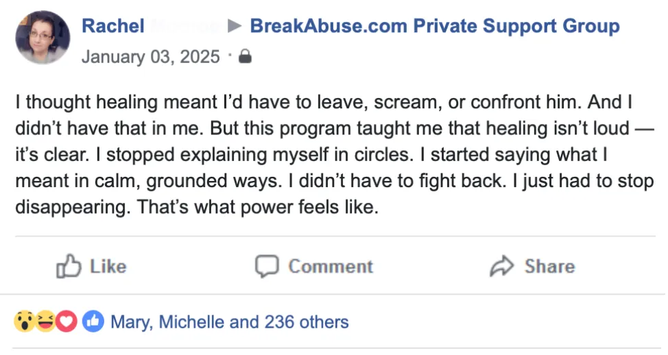This screenshot has height=355, width=668.
Task: Click the Share arrow icon
Action: [x=502, y=266]
